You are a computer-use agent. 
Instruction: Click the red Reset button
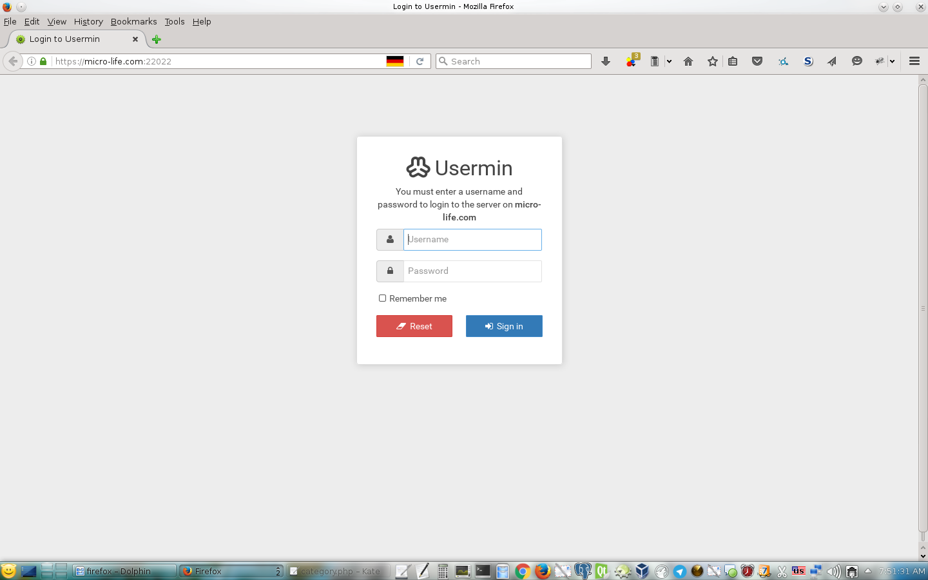coord(414,326)
